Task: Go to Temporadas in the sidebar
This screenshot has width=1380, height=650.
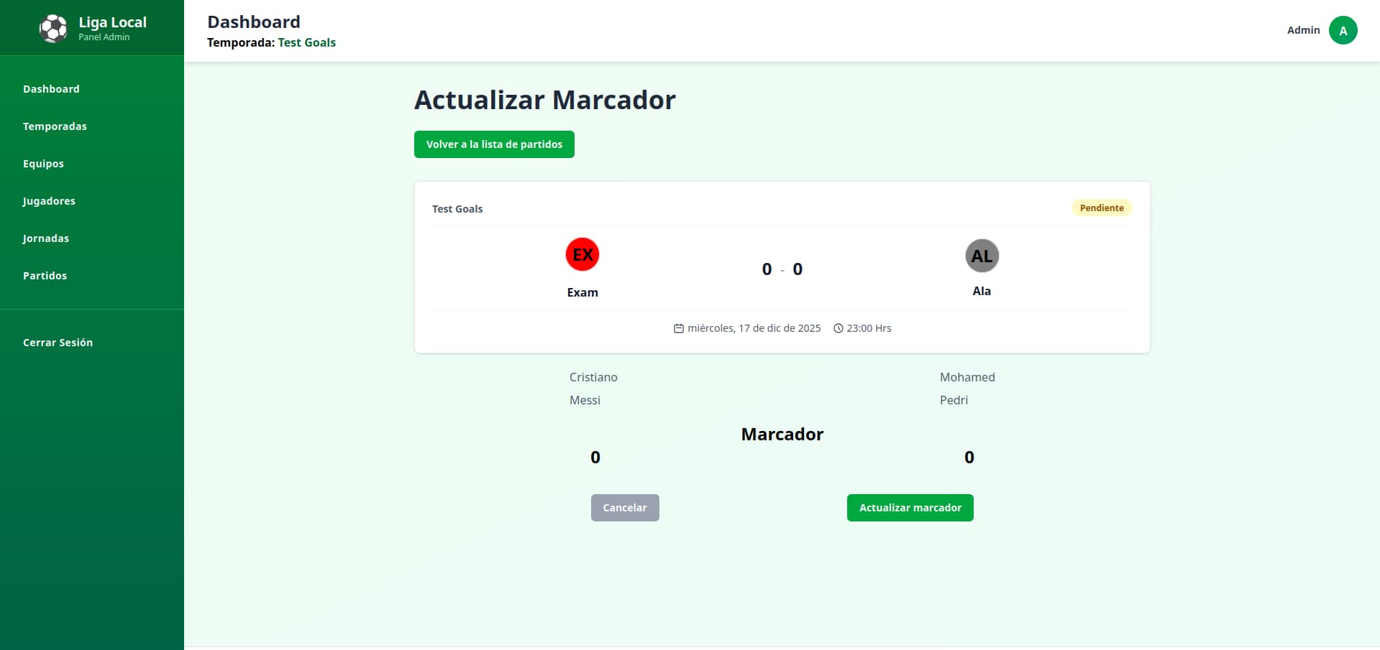Action: click(55, 126)
